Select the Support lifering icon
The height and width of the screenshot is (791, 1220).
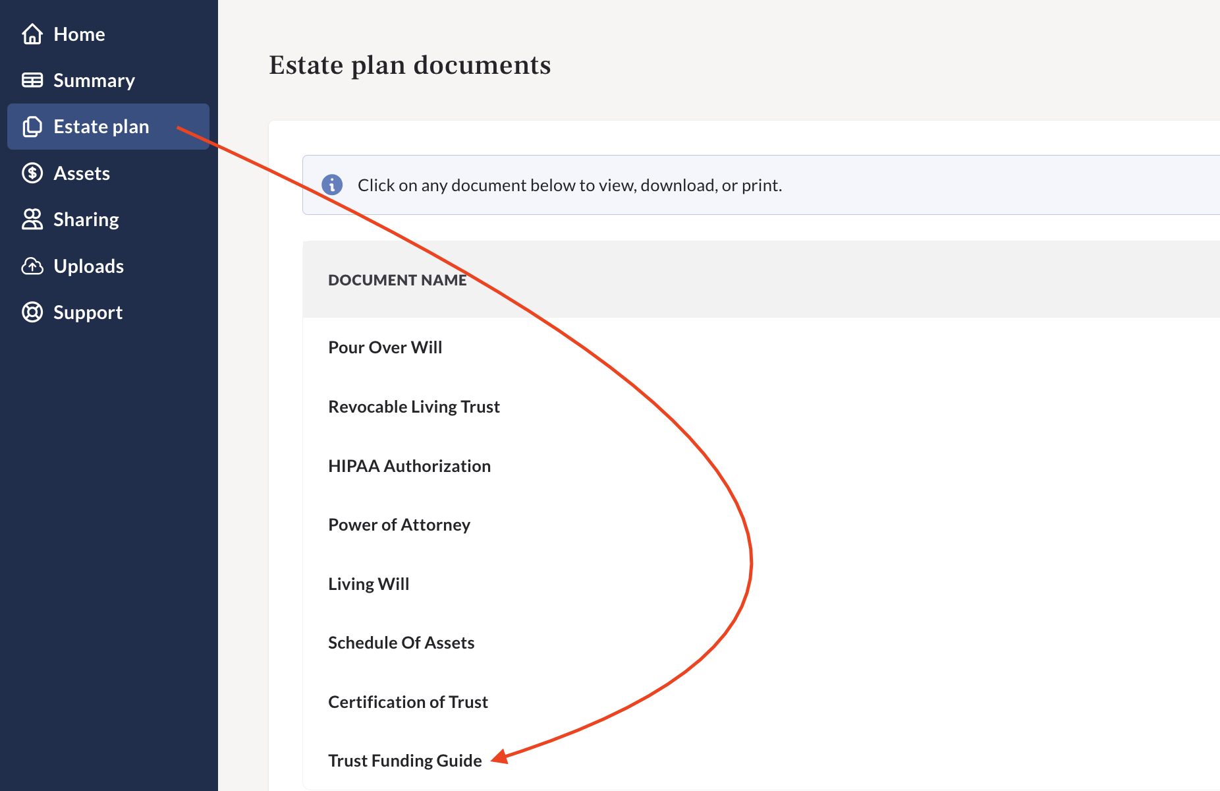32,312
